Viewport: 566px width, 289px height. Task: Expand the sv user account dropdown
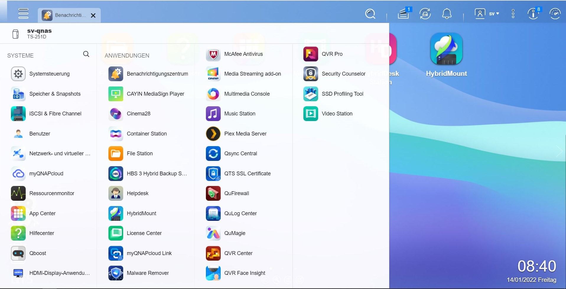tap(487, 14)
